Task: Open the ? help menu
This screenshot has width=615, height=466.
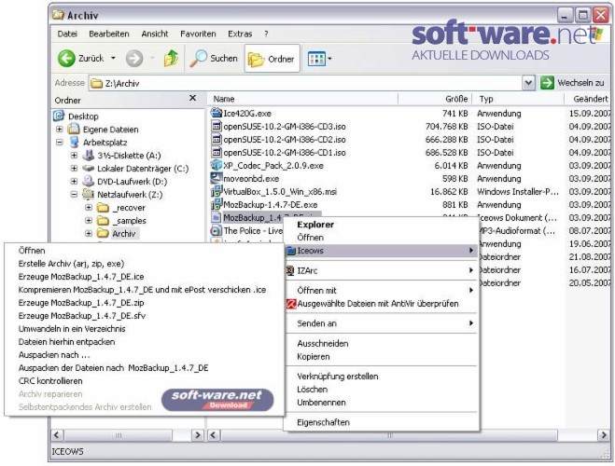Action: [x=266, y=34]
